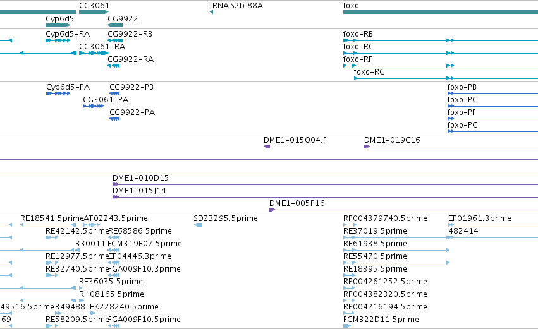Viewport: 538px width, 329px height.
Task: Select the CG3061 gene bar
Action: point(94,12)
